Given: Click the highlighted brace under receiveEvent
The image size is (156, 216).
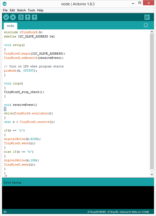Looking at the screenshot, I should coord(5,109).
